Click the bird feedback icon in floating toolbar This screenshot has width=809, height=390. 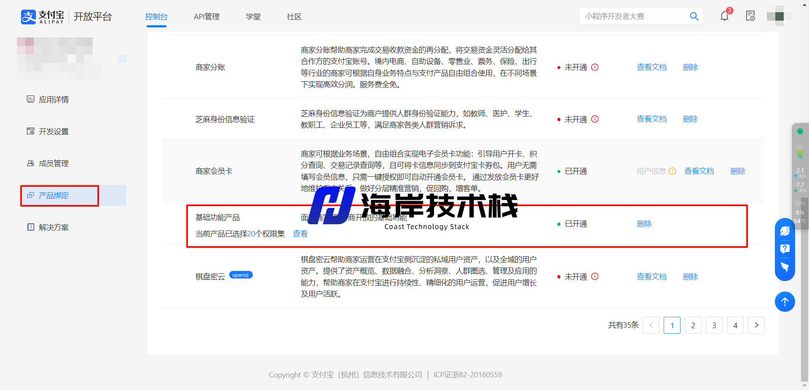pyautogui.click(x=785, y=267)
